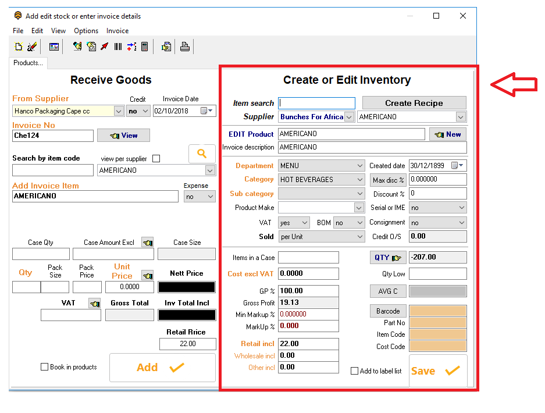Open the Category HOT BEVERAGES dropdown

[360, 179]
